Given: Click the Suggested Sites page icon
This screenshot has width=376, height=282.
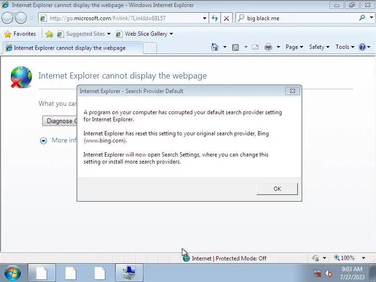Looking at the screenshot, I should tap(60, 34).
